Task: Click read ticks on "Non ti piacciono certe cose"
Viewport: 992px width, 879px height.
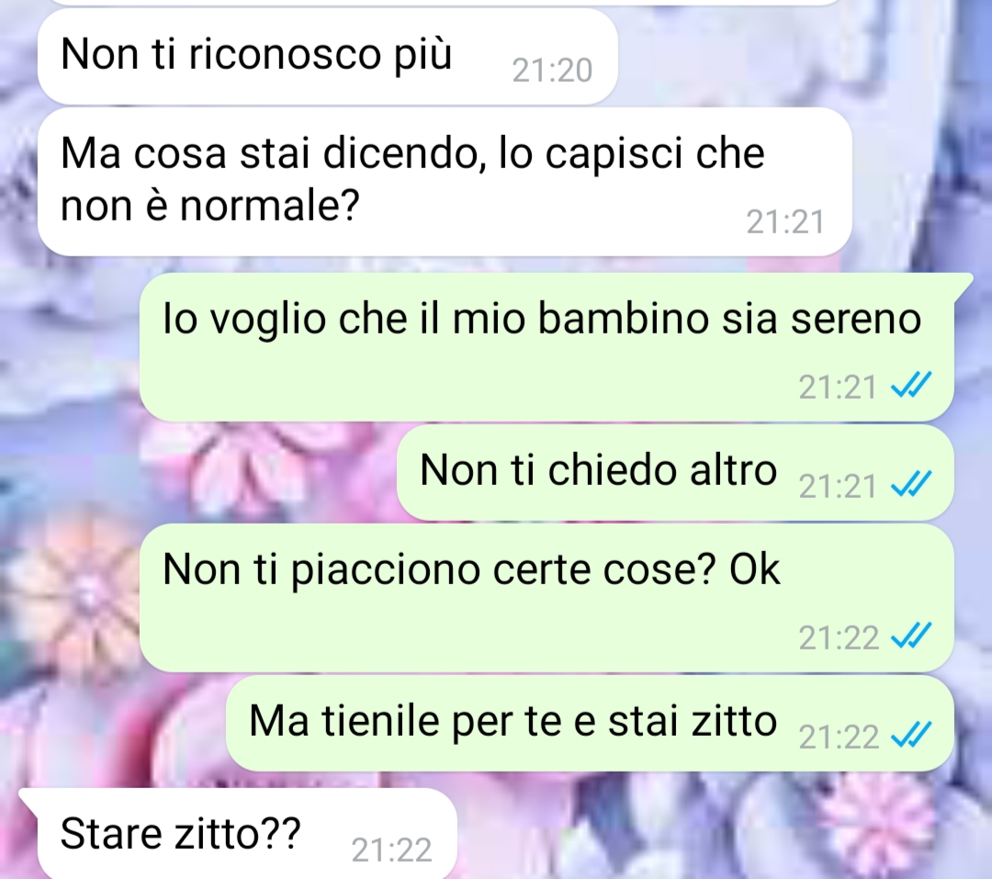Action: click(x=911, y=636)
